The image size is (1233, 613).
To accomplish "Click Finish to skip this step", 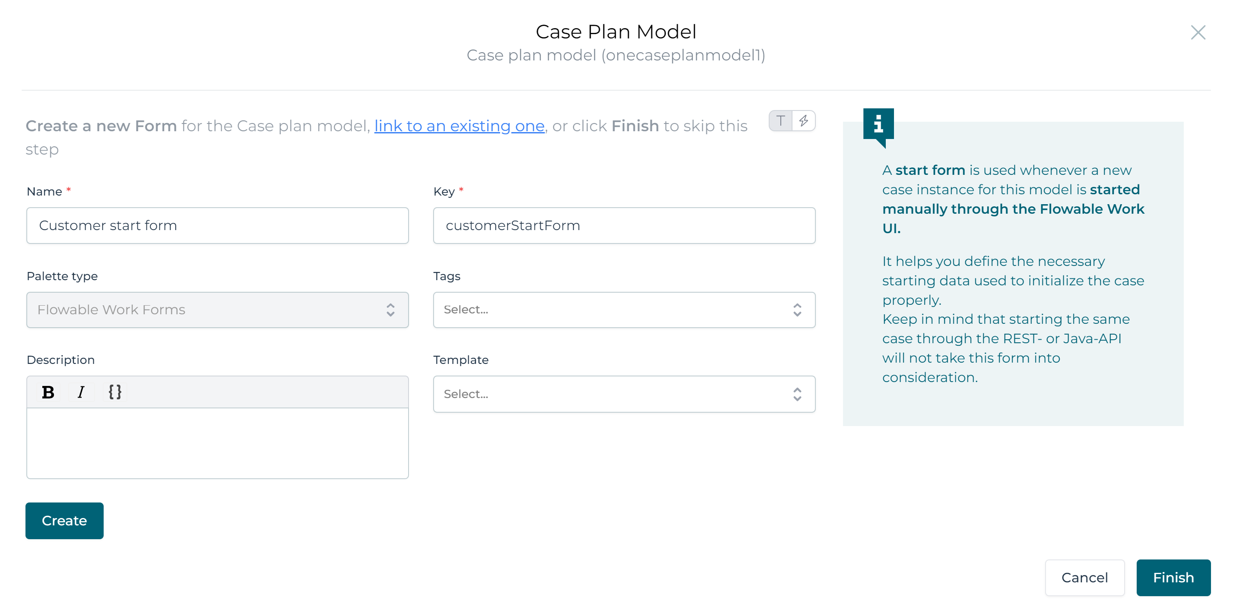I will pyautogui.click(x=1173, y=578).
